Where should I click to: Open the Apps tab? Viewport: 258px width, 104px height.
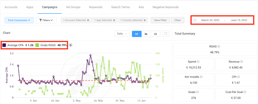(x=30, y=7)
